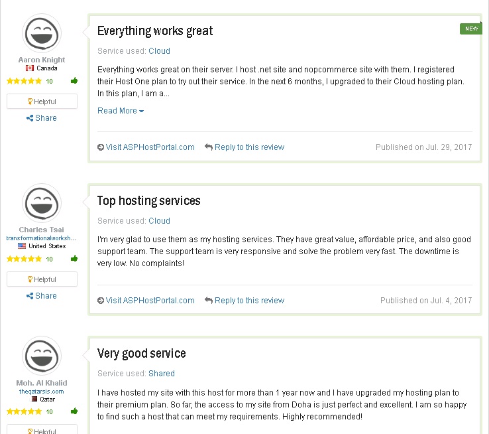489x434 pixels.
Task: Visit ASPHostPortal.com from Top hosting services review
Action: [x=146, y=301]
